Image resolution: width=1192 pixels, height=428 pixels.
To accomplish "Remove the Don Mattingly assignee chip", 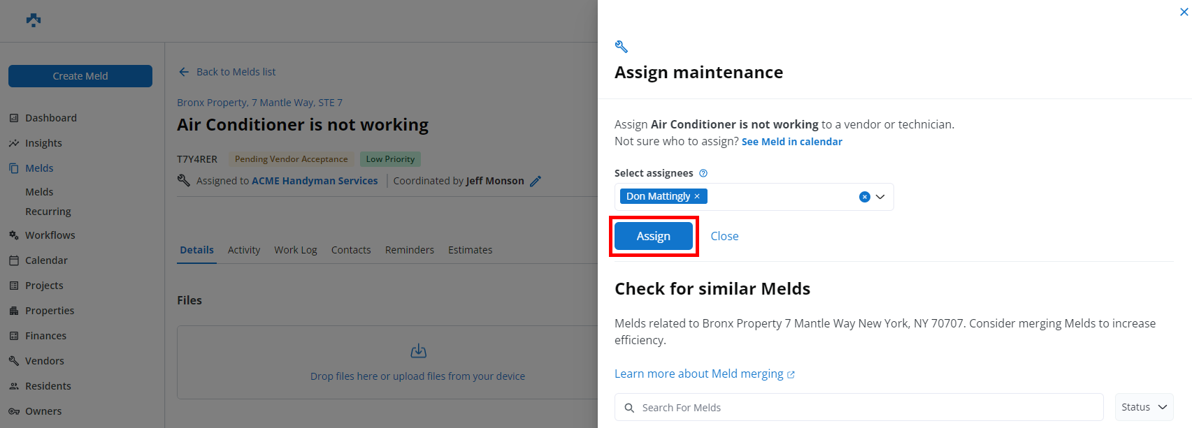I will 697,196.
